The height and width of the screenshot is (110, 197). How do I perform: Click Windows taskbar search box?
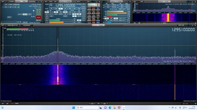(87, 107)
